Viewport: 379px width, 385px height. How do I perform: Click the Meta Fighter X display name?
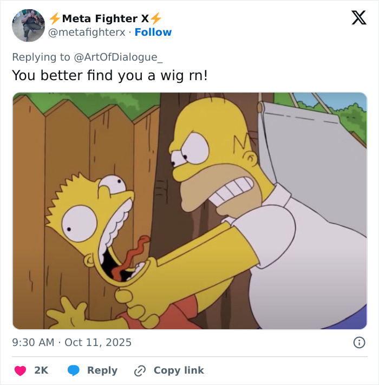[105, 18]
